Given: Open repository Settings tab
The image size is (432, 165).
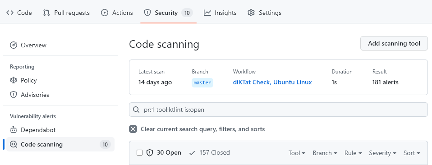Looking at the screenshot, I should pyautogui.click(x=264, y=13).
